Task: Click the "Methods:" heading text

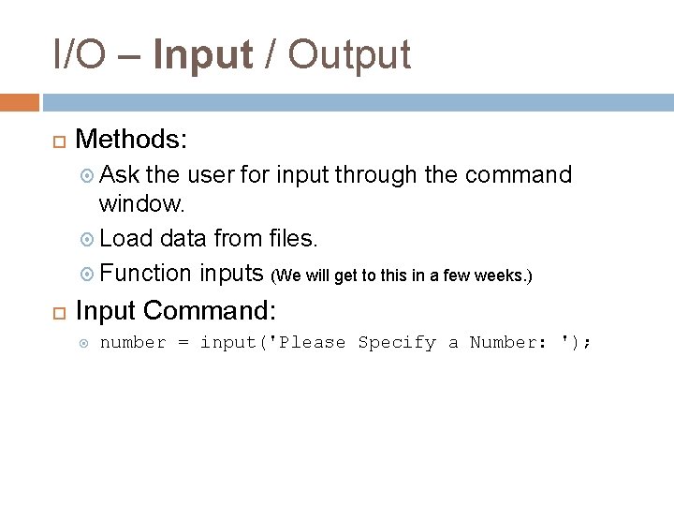Action: [x=131, y=141]
